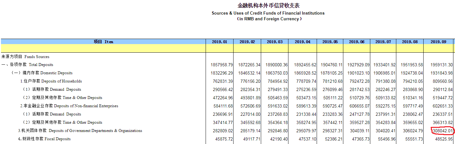Select Total Deposits value 1904760.11
Image resolution: width=455 pixels, height=144 pixels.
[x=332, y=65]
